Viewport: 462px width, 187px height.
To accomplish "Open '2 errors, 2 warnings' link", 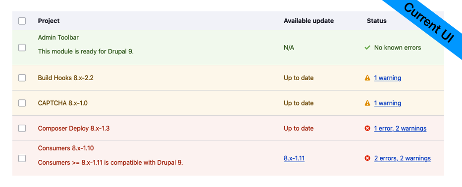I will point(402,159).
